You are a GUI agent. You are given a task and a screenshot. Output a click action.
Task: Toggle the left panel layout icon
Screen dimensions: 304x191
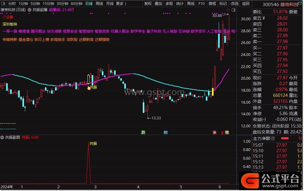[x=3, y=3]
